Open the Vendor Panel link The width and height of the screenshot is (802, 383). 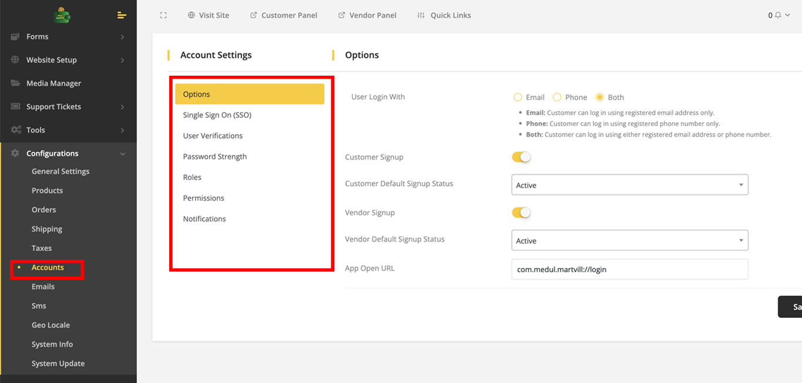click(x=373, y=15)
